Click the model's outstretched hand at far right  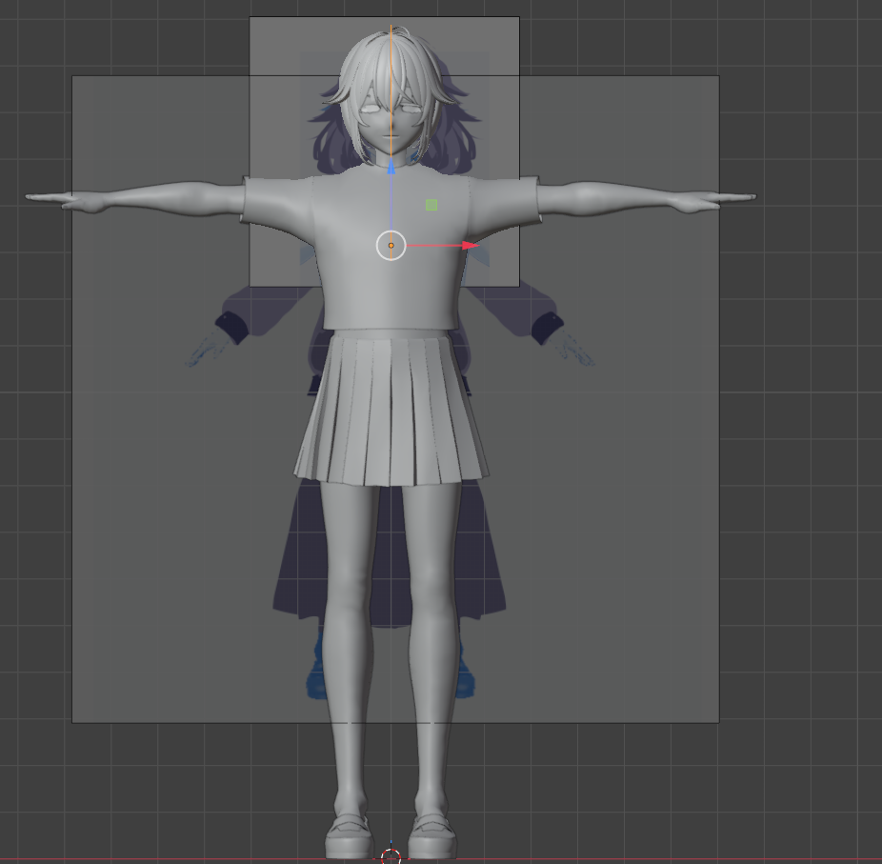[729, 198]
